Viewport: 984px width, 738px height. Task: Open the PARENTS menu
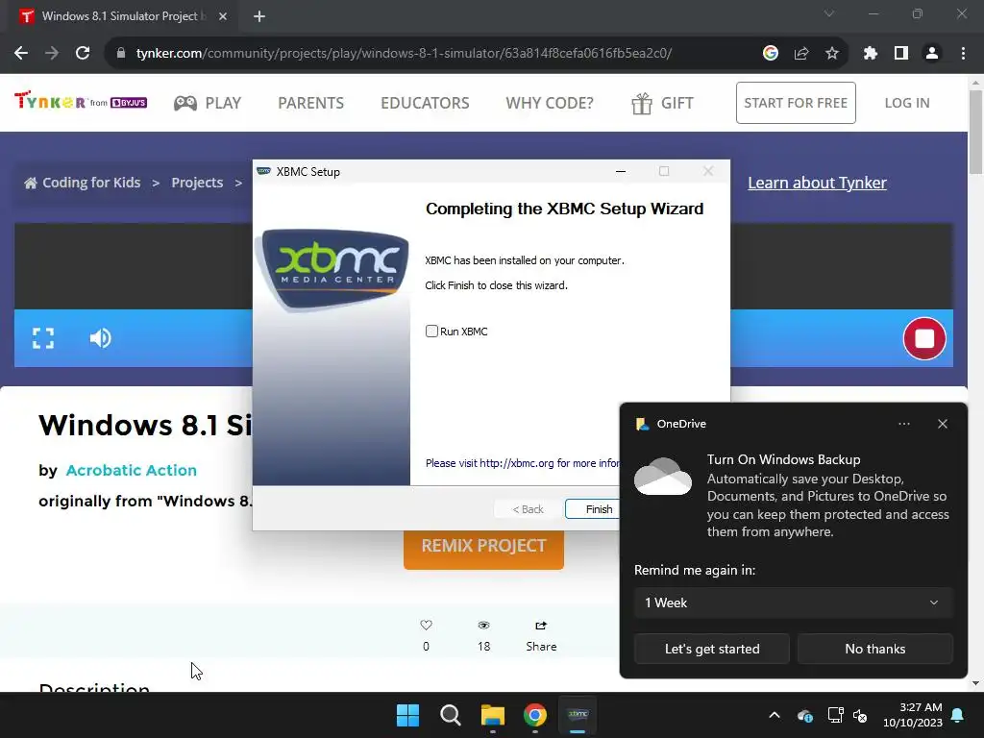tap(310, 103)
